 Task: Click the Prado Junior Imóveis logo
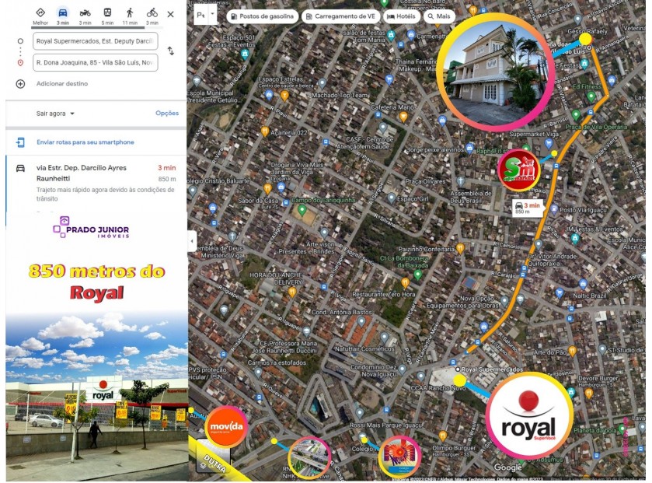91,228
